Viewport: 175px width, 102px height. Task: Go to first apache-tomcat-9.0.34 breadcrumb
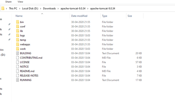coord(73,8)
